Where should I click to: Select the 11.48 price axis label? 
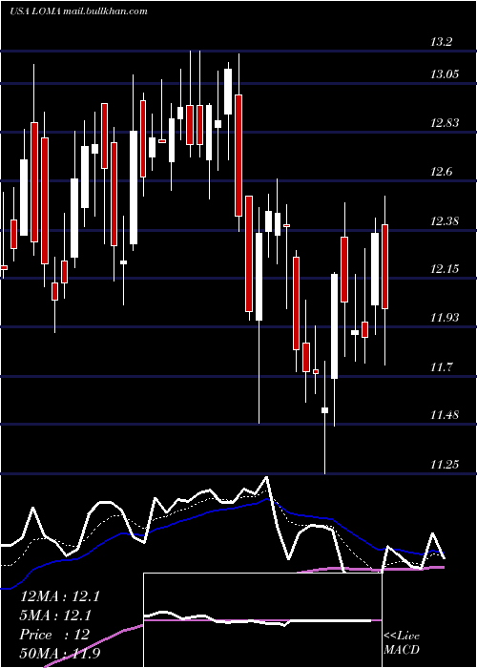coord(445,414)
